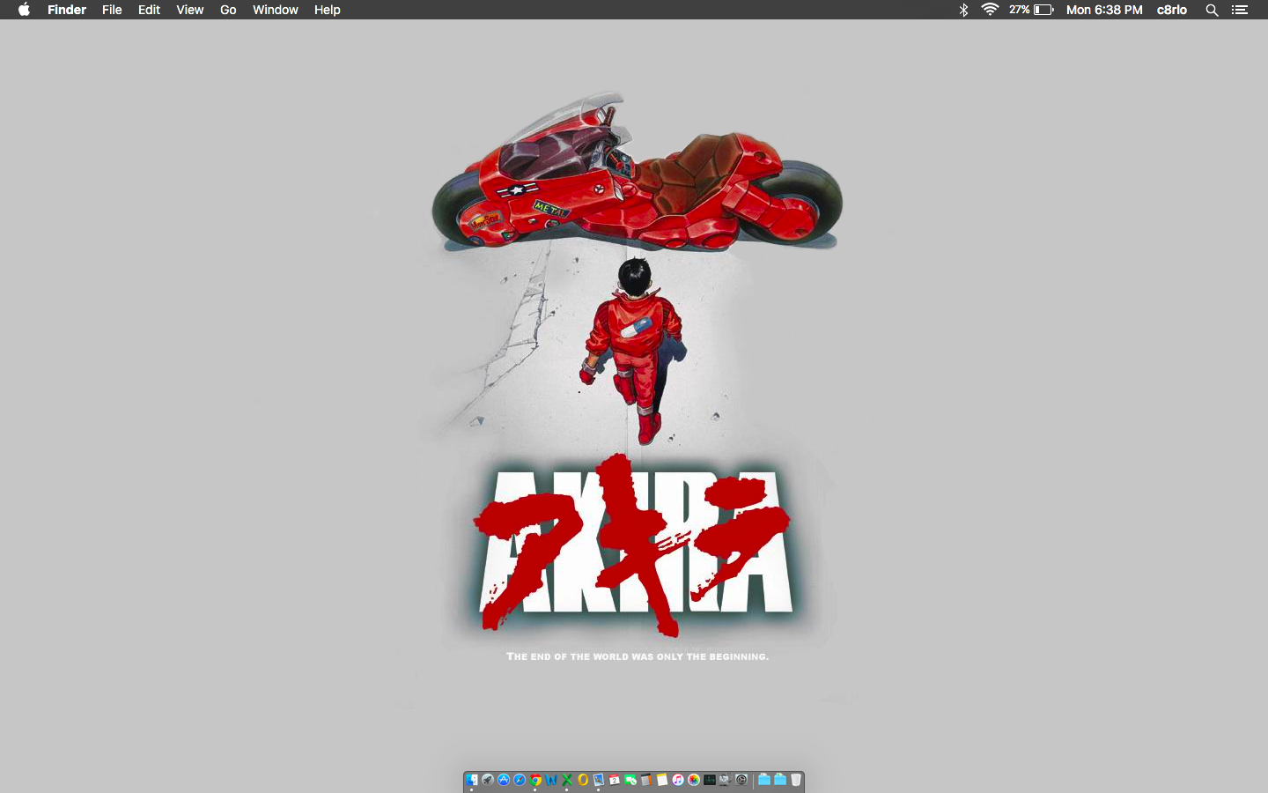
Task: Open the Finder menu in menu bar
Action: pyautogui.click(x=67, y=10)
